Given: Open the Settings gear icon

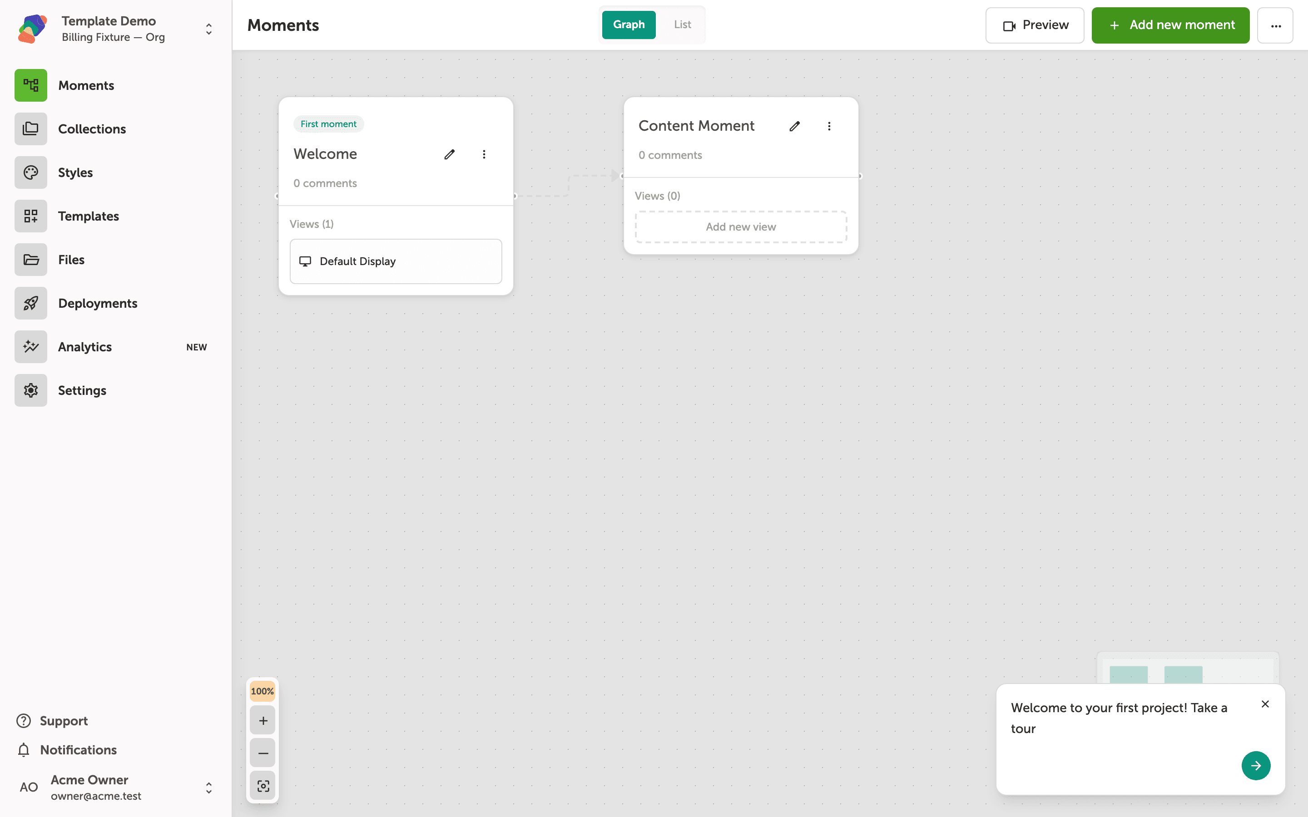Looking at the screenshot, I should 31,390.
